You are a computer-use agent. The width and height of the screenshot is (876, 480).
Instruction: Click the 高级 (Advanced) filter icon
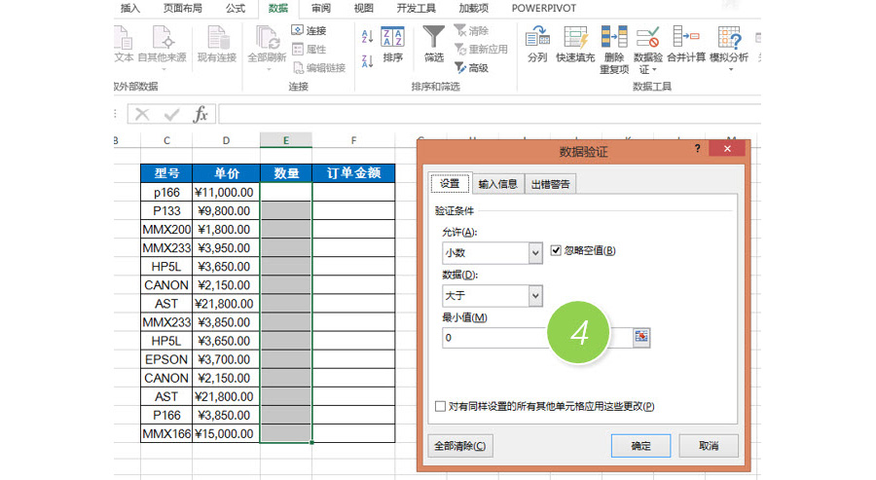coord(459,68)
